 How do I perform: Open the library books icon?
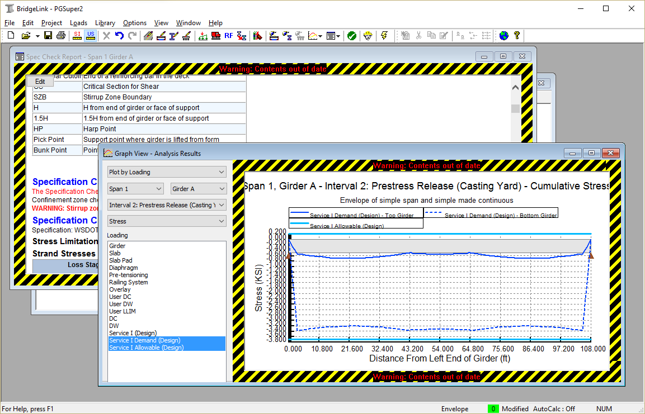(258, 36)
